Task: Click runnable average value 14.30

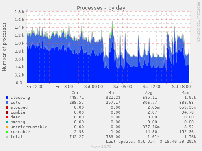Action: [151, 132]
